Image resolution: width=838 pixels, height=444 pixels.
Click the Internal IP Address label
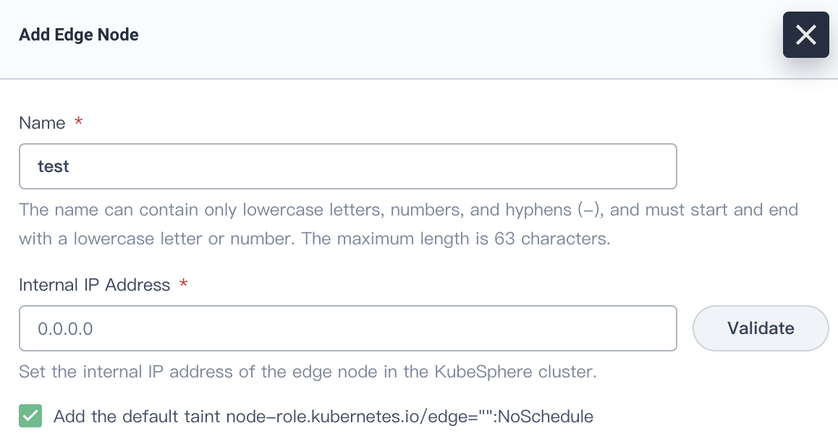click(x=95, y=285)
